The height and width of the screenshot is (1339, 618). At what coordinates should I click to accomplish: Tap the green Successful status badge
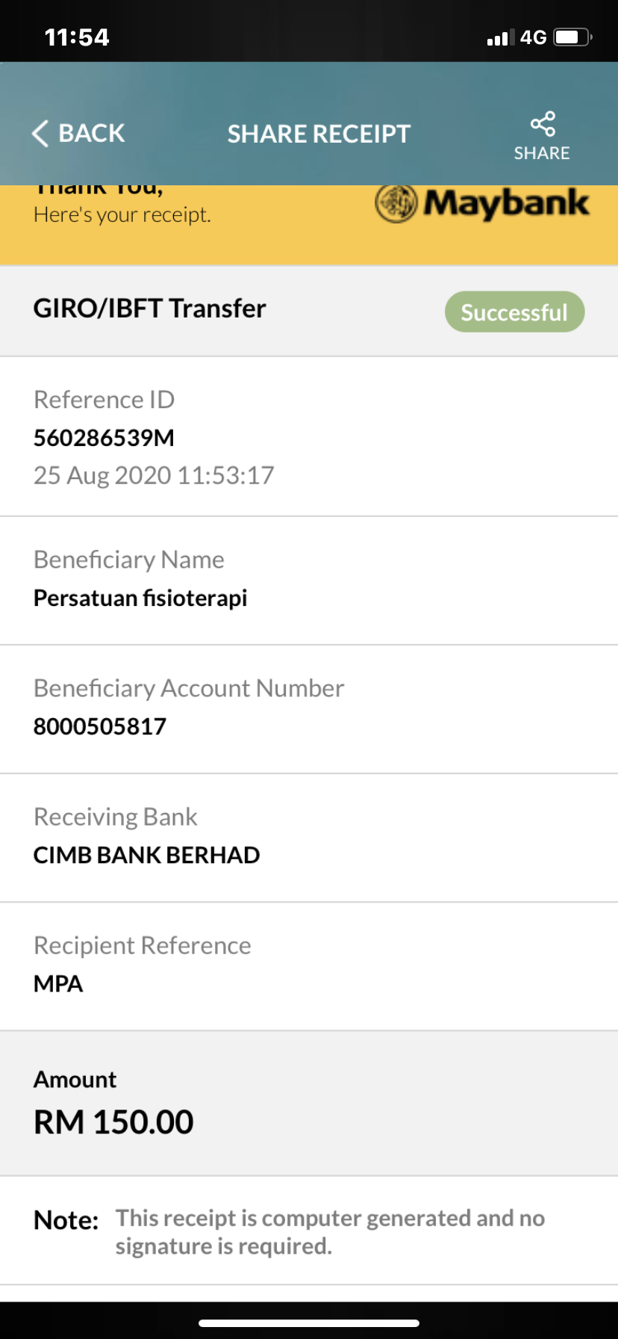click(x=514, y=312)
